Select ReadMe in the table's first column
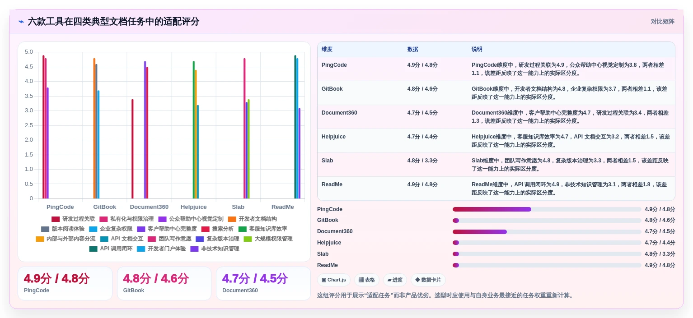 (x=332, y=184)
